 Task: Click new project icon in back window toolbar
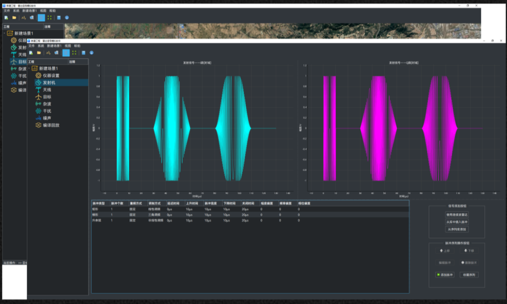(x=6, y=17)
